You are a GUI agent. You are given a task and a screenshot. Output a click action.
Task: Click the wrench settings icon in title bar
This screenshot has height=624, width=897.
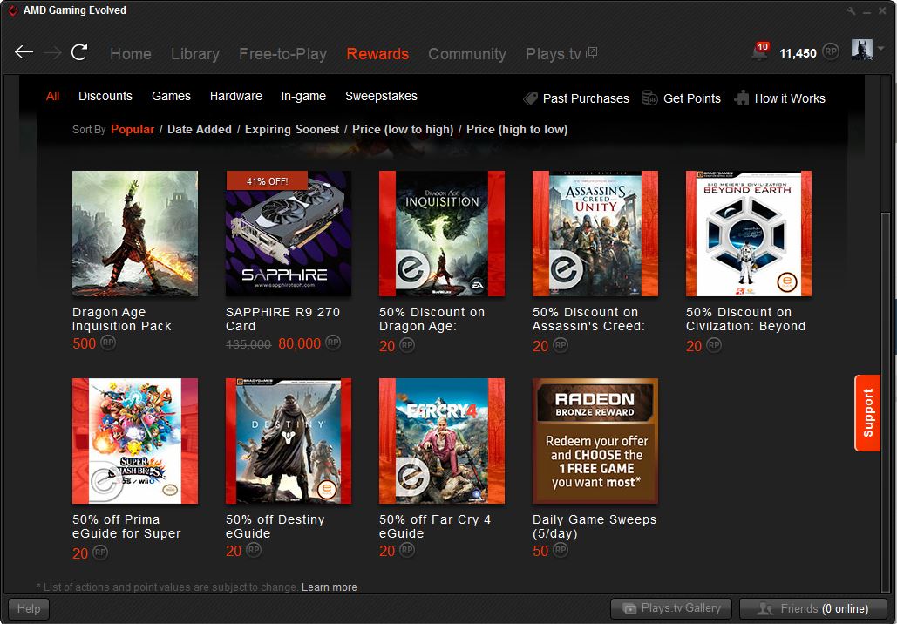tap(852, 10)
